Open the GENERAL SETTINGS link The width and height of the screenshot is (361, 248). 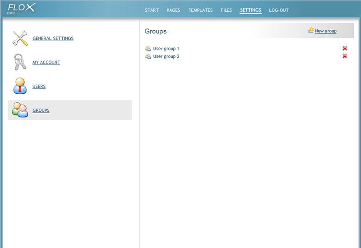click(53, 38)
